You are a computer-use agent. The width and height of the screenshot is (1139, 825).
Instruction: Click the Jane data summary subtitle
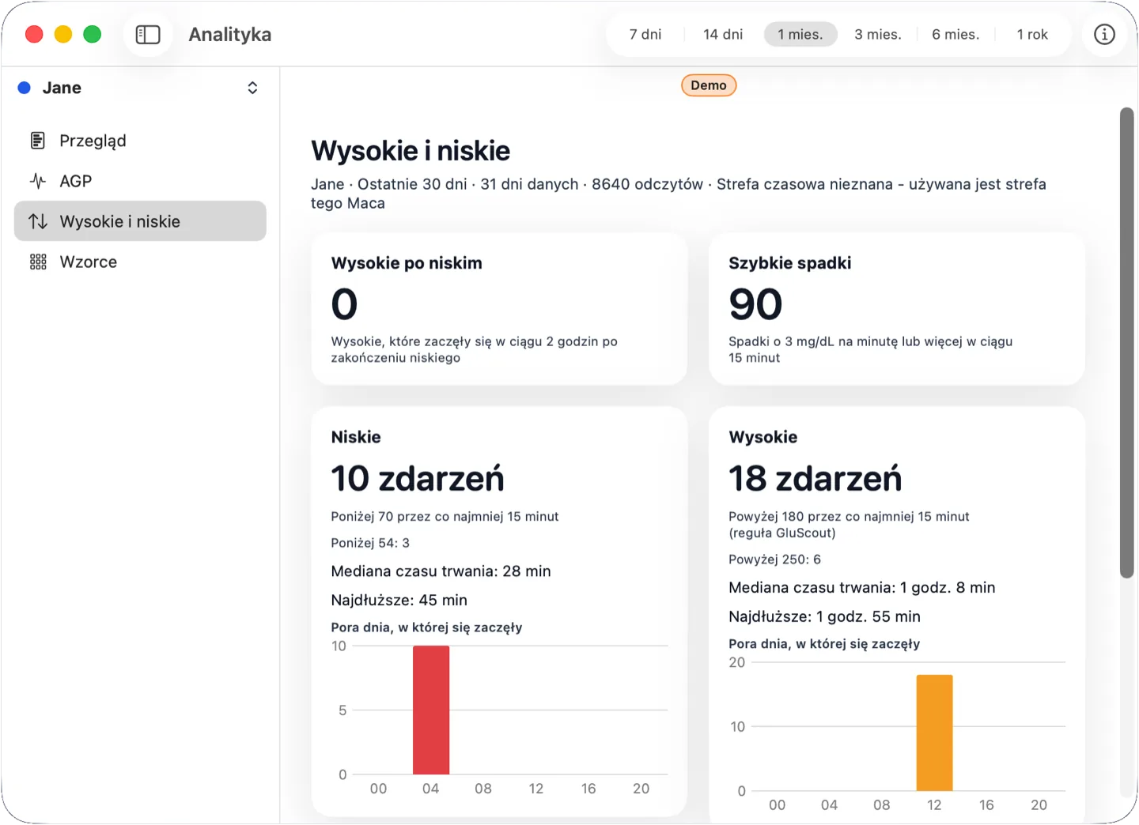tap(679, 194)
